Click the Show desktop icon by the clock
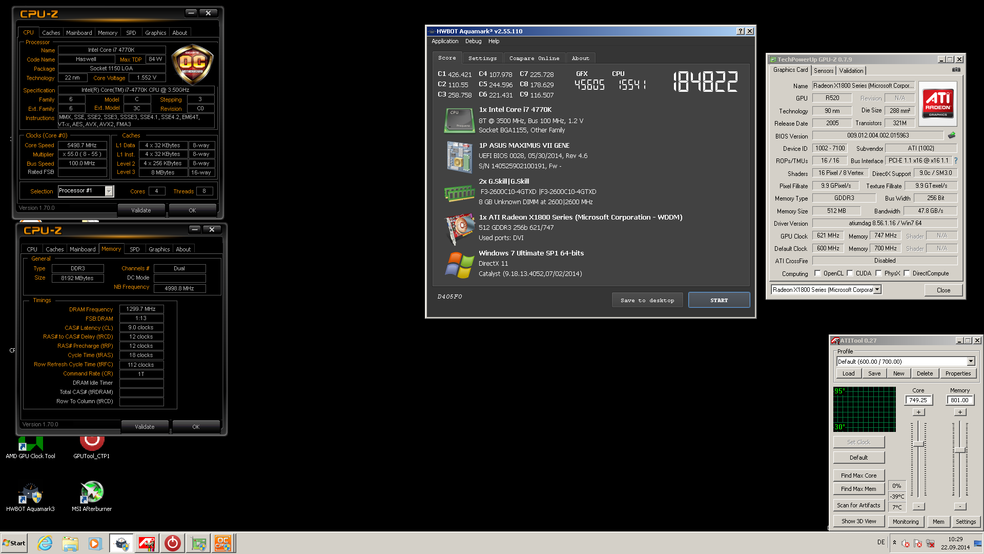 point(978,543)
